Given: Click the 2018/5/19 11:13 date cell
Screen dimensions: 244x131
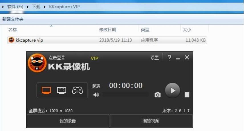Looking at the screenshot, I should tap(115, 40).
